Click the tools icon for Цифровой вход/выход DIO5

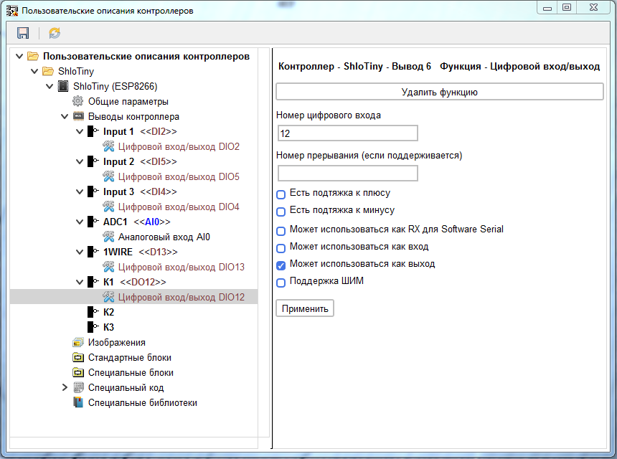(x=108, y=176)
